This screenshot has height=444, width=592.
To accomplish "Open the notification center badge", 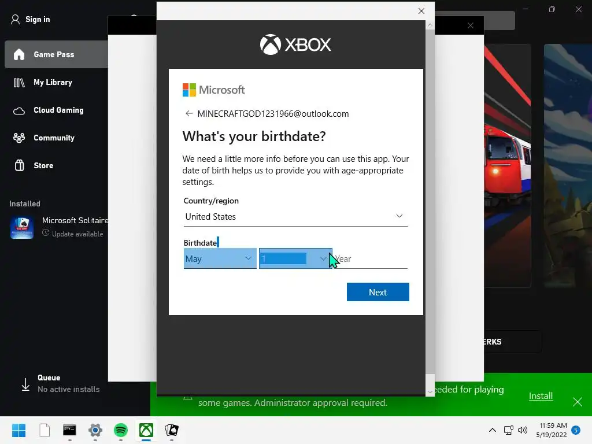I will coord(576,430).
